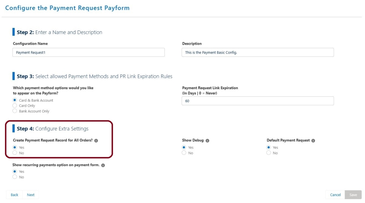Disable Show Debug by selecting No
This screenshot has width=365, height=203.
click(x=184, y=152)
